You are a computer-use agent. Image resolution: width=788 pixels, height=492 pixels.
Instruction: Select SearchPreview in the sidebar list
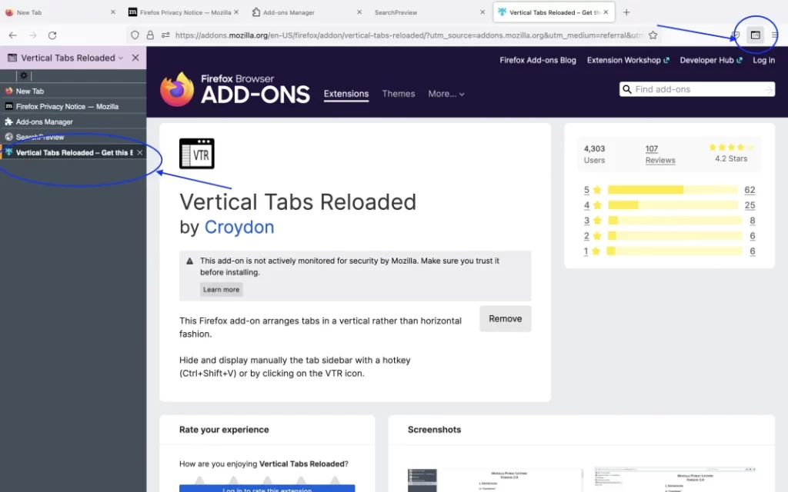point(73,137)
